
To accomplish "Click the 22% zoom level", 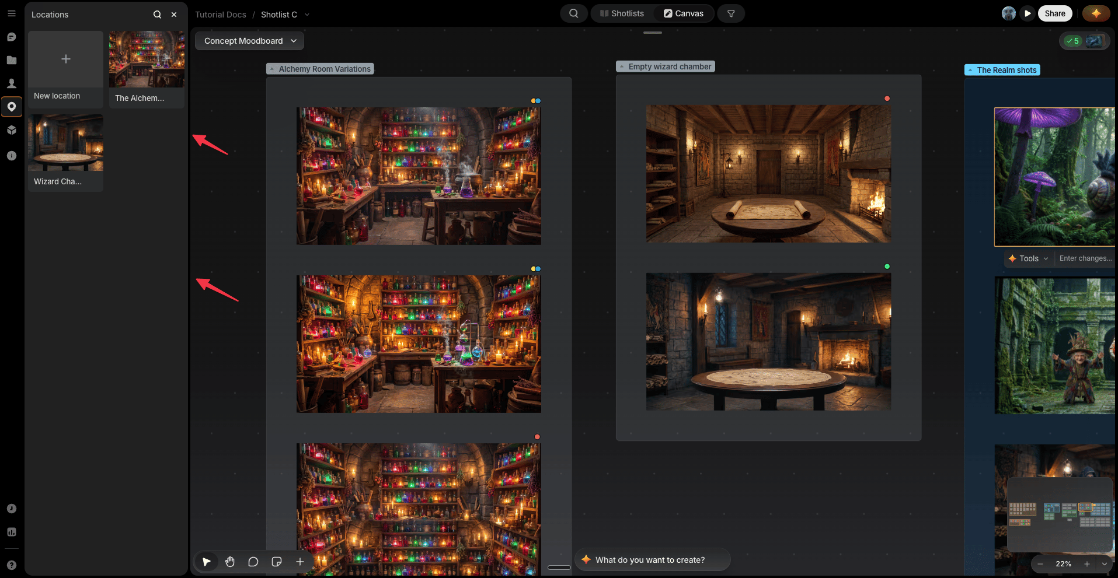I will click(x=1064, y=564).
